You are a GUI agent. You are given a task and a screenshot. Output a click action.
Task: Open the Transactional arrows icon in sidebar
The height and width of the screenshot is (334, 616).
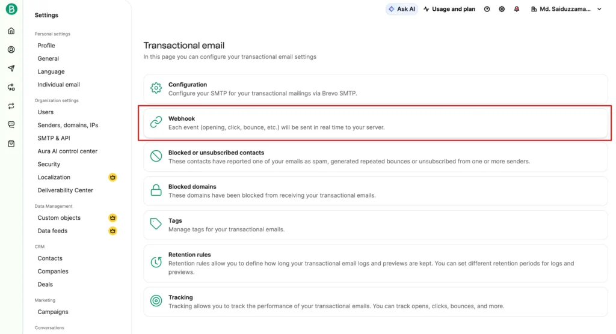(11, 106)
